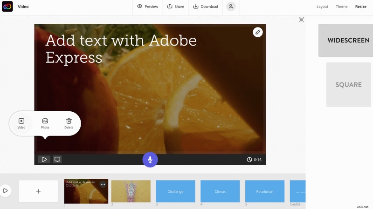
Task: Change the 0:15 slide duration
Action: pos(254,160)
